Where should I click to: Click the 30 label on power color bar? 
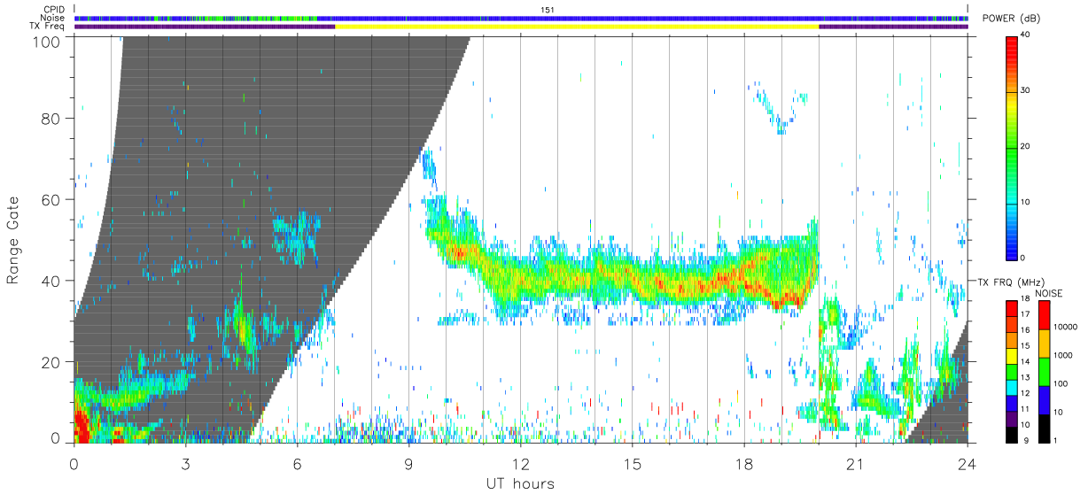[1027, 90]
